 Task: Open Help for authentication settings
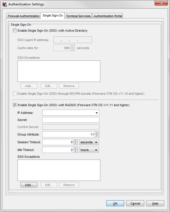[x=155, y=203]
